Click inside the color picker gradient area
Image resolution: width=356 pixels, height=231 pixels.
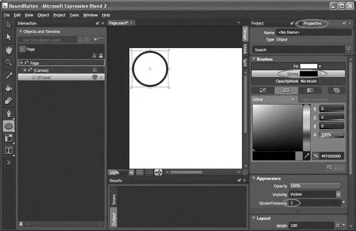coord(278,127)
